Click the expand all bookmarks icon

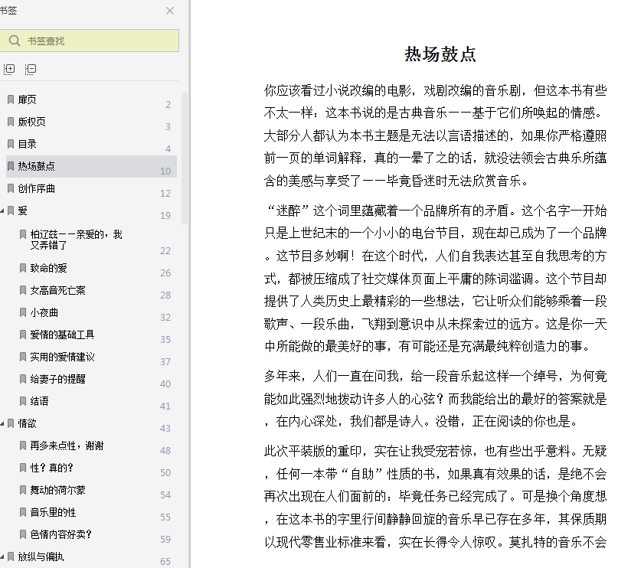[x=9, y=70]
